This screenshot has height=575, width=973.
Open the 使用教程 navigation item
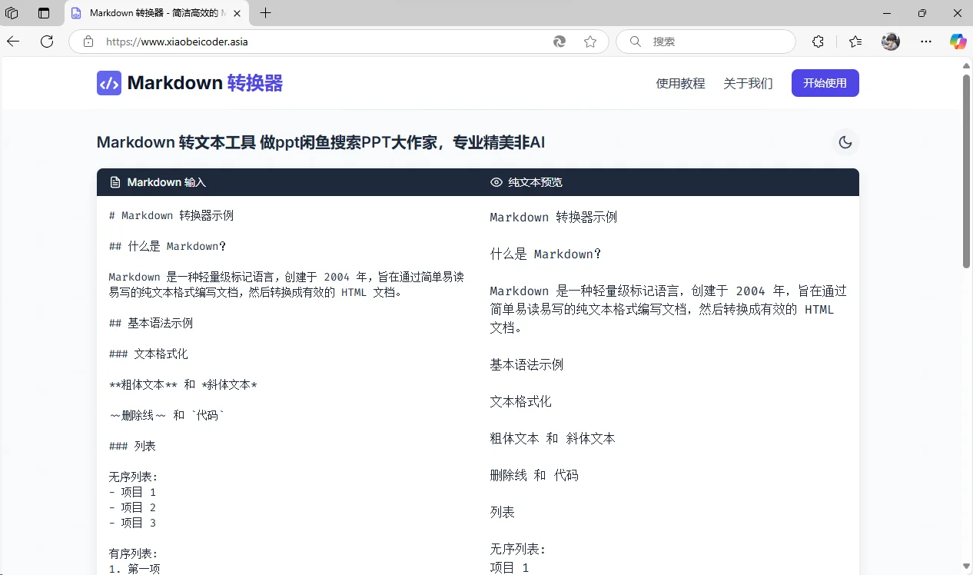coord(680,83)
